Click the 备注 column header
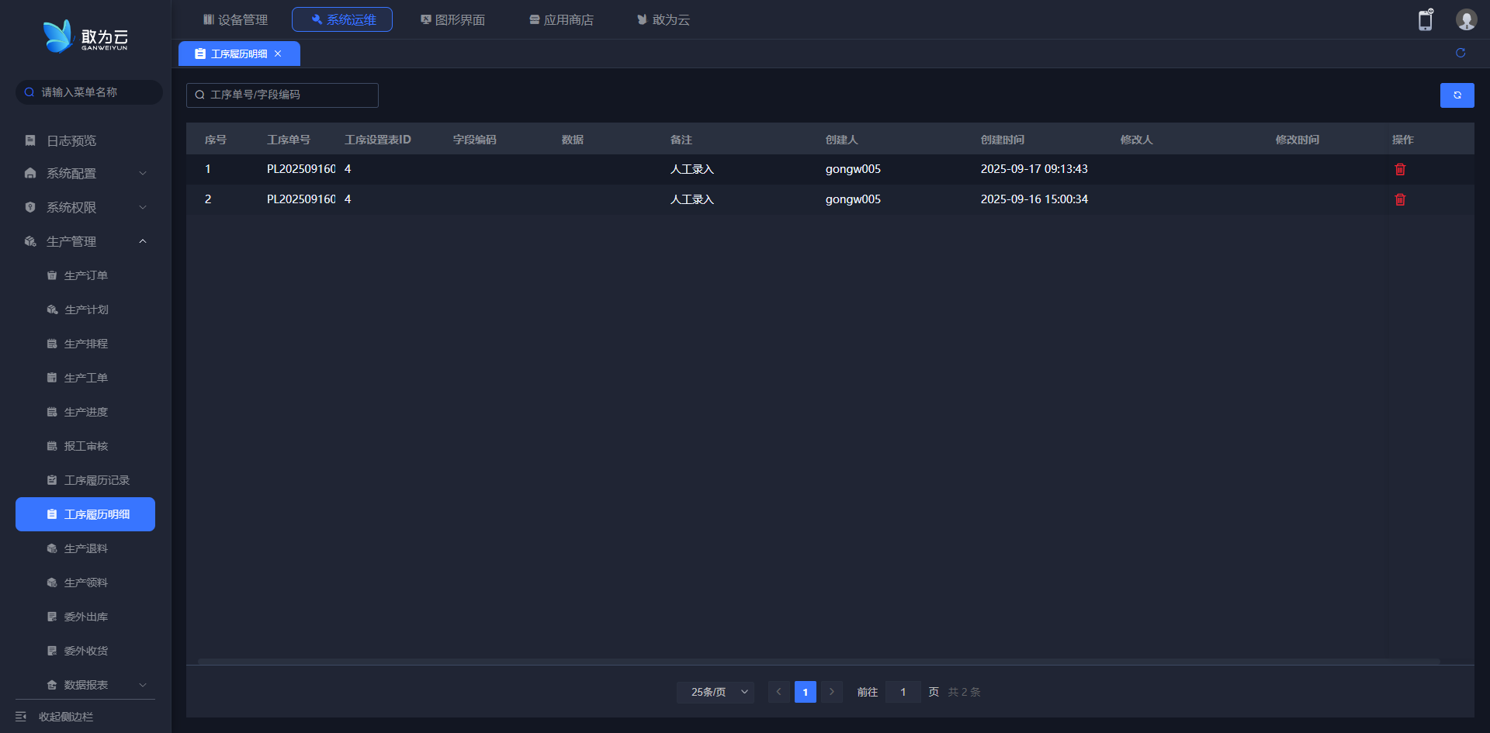This screenshot has height=733, width=1490. click(681, 140)
